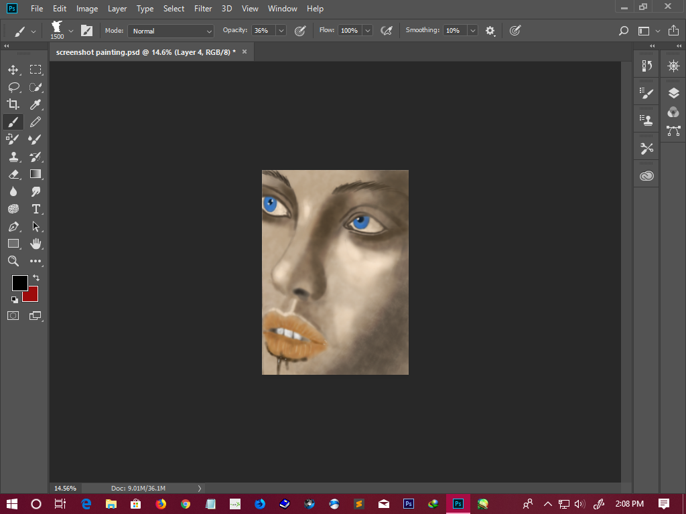Select the Crop tool

[13, 104]
